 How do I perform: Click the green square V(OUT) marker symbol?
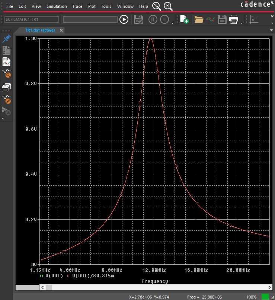click(42, 276)
